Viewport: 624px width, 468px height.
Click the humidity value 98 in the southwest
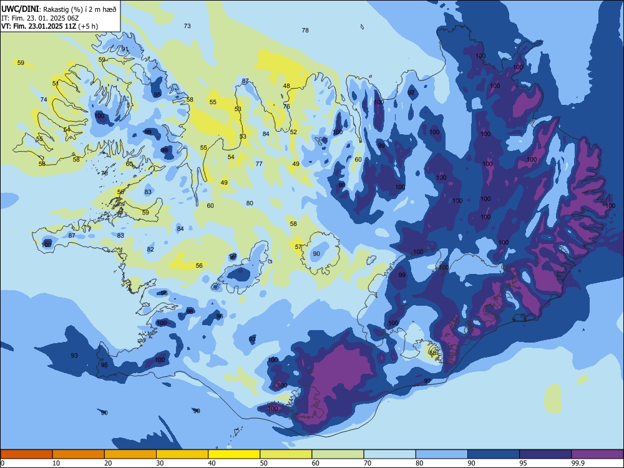[x=190, y=311]
